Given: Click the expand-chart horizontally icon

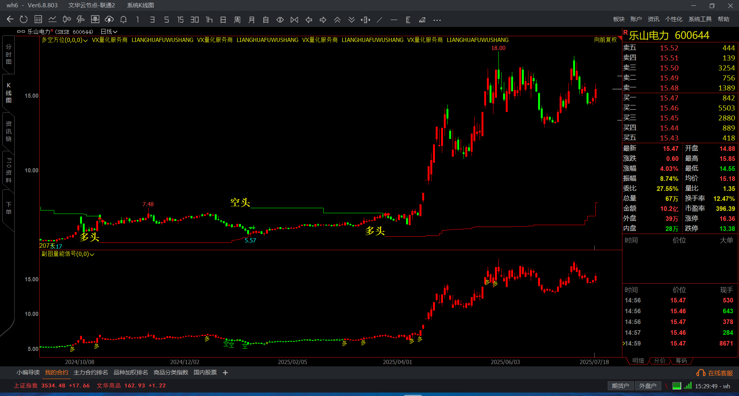Looking at the screenshot, I should coord(280,20).
